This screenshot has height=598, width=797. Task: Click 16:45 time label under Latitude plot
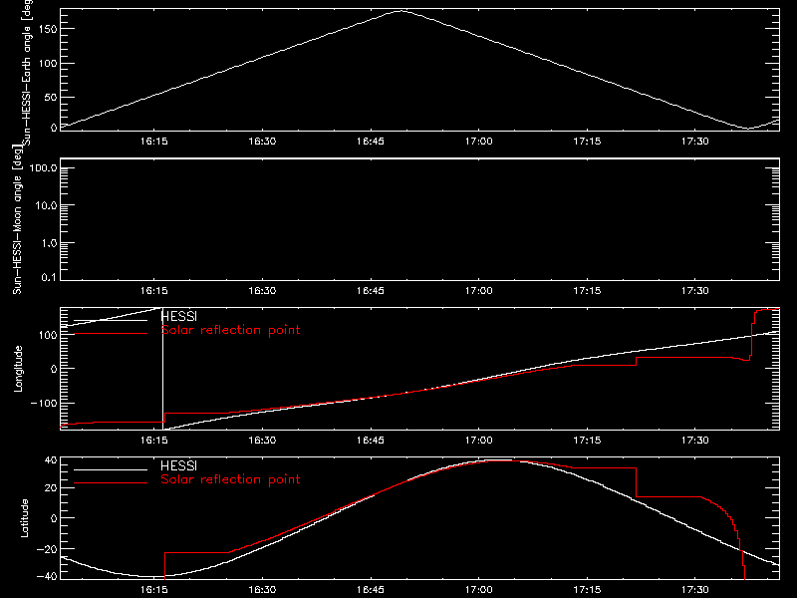coord(371,590)
